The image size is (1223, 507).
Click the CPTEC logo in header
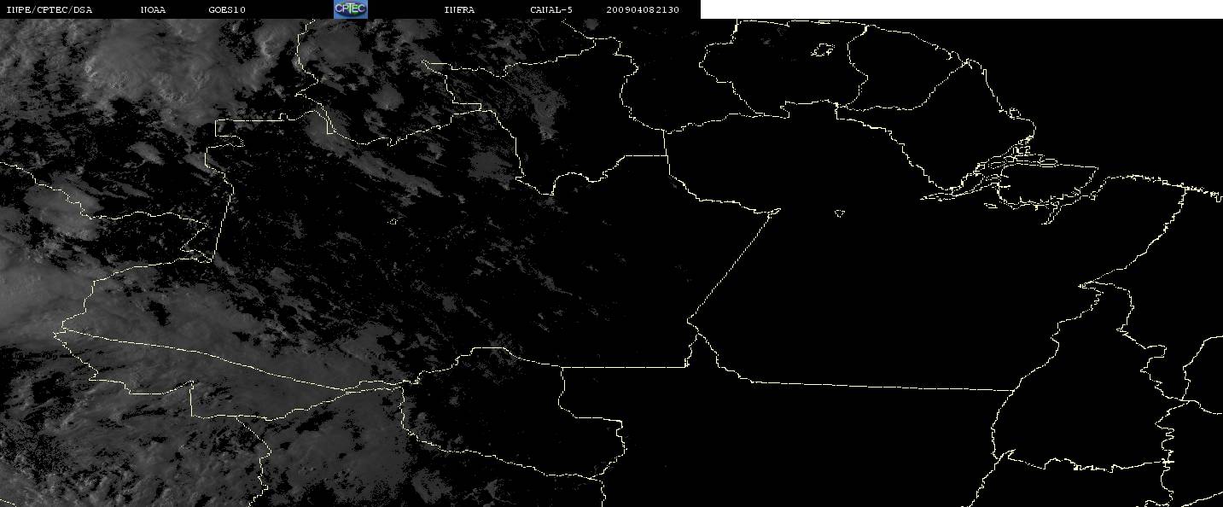pyautogui.click(x=350, y=9)
